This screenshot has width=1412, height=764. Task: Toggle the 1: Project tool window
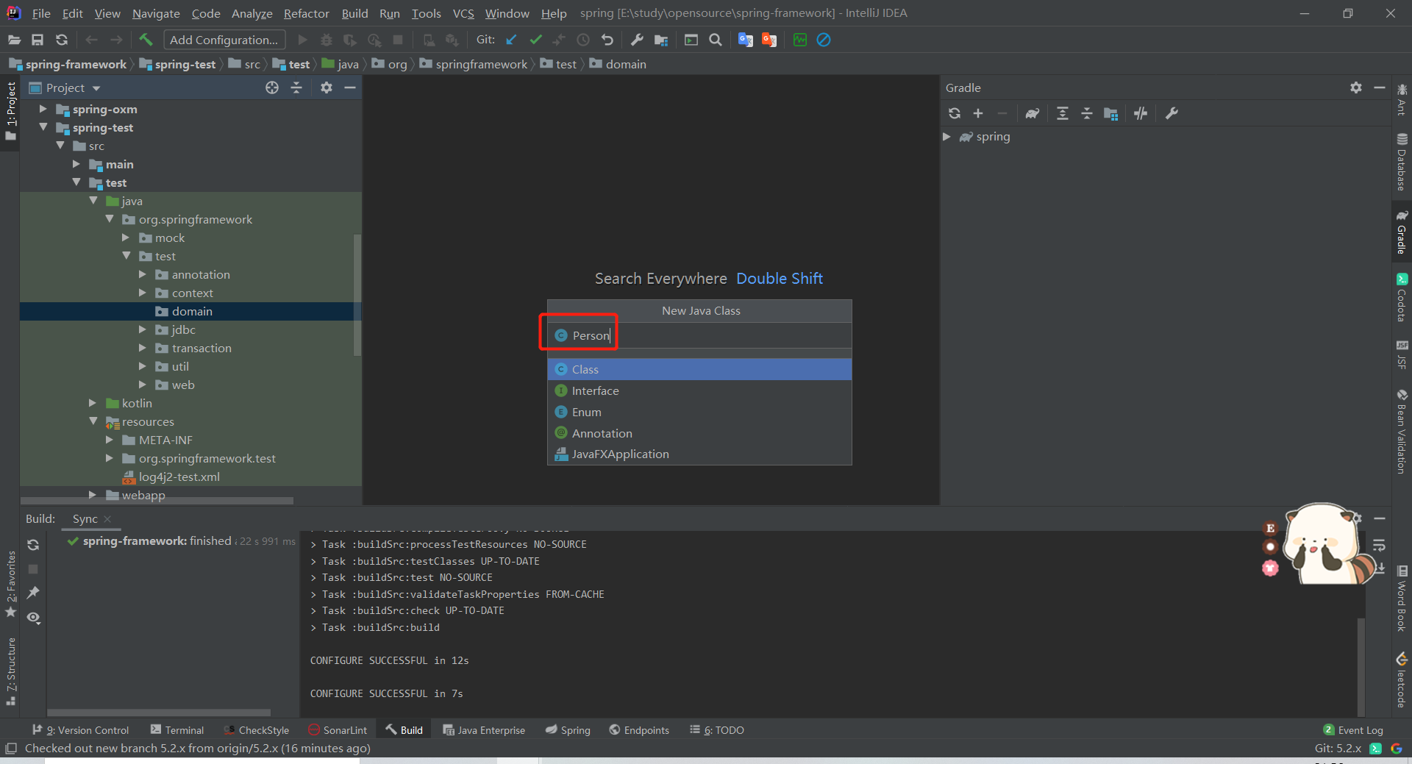(x=10, y=112)
